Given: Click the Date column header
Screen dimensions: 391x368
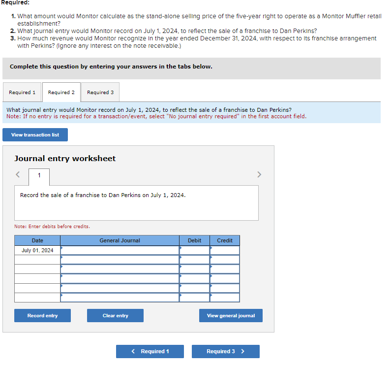Looking at the screenshot, I should click(37, 240).
